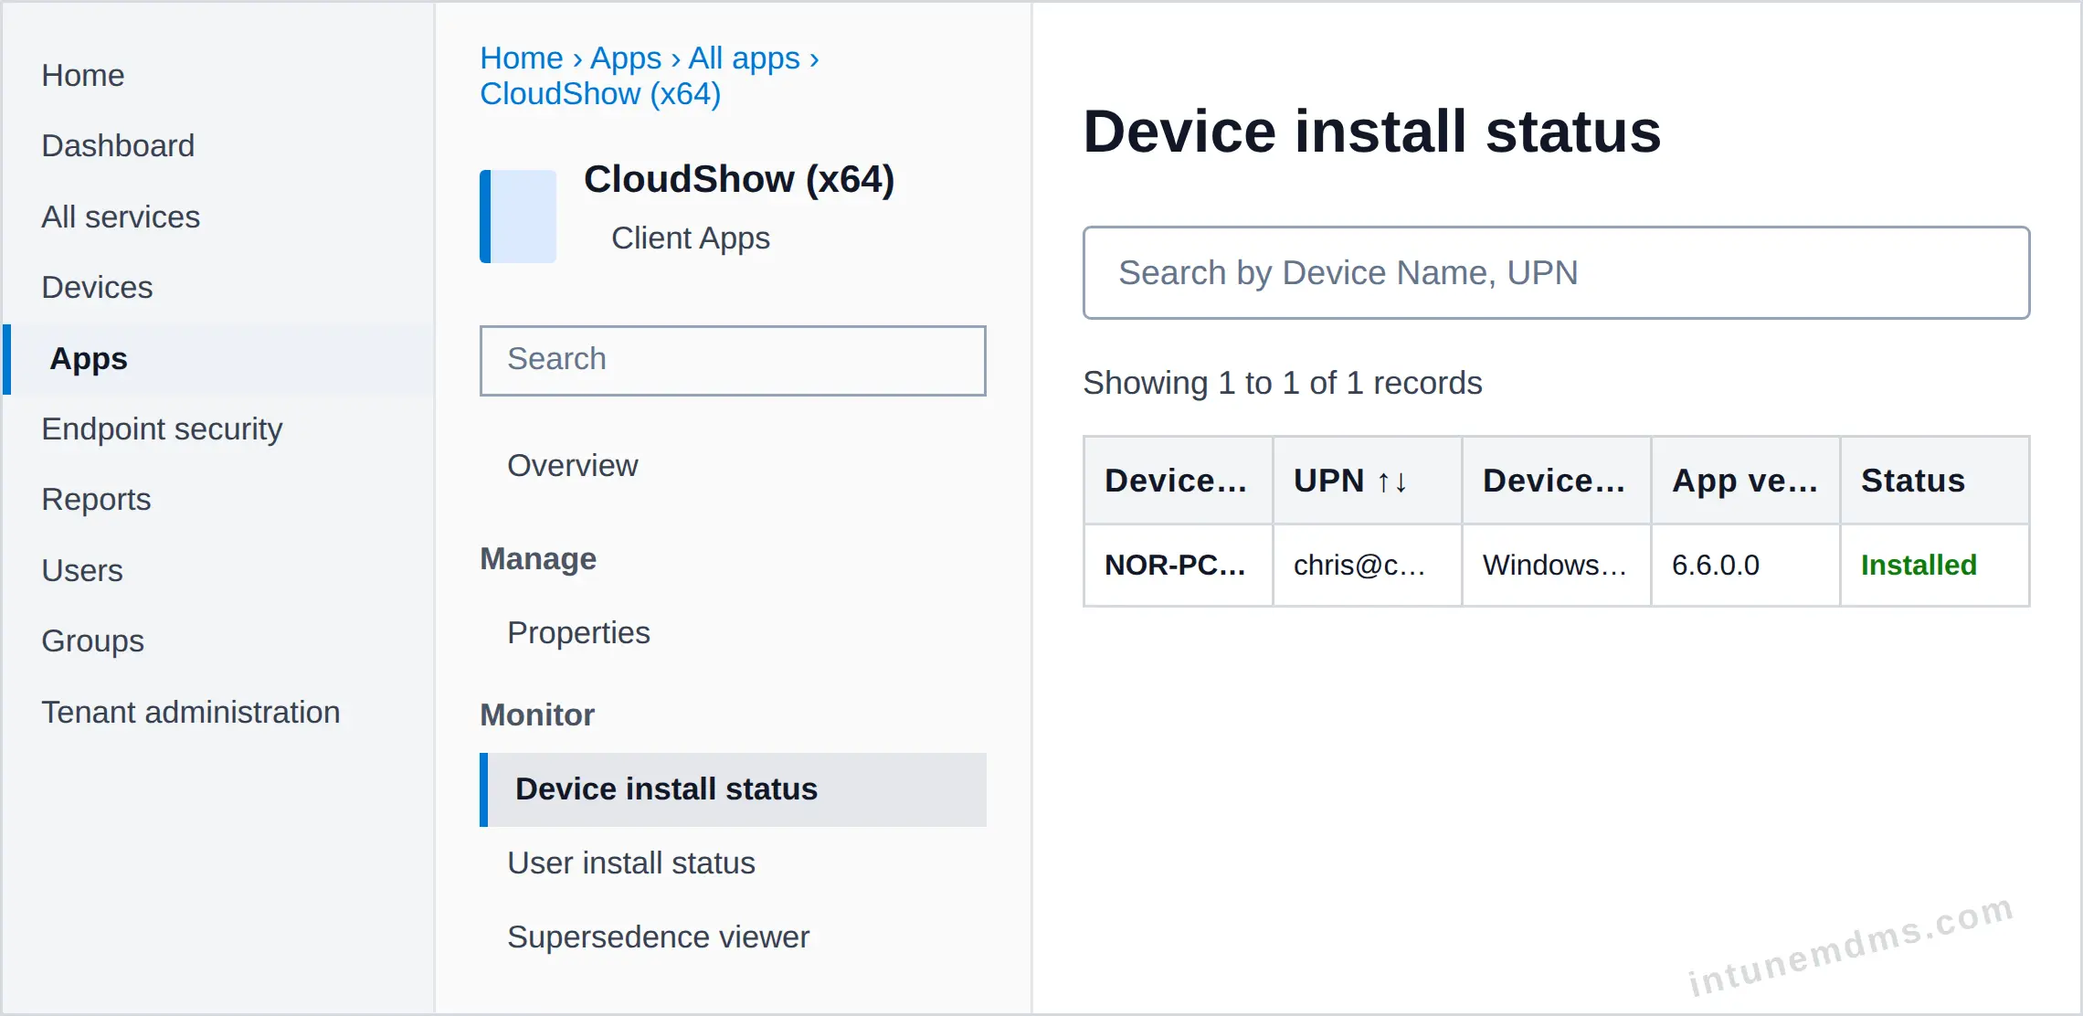Click the Status column header
Screen dimensions: 2083x1016
point(1935,481)
